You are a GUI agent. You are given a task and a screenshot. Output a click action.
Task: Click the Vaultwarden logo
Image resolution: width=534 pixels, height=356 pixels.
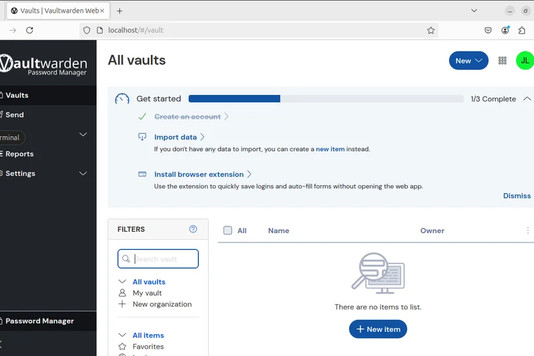tap(44, 64)
